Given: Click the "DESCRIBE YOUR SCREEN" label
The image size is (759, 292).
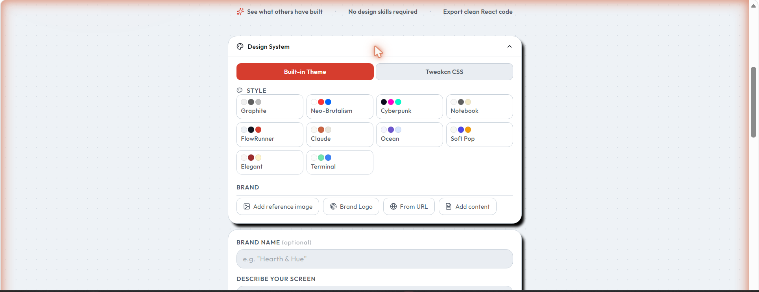Looking at the screenshot, I should tap(276, 279).
